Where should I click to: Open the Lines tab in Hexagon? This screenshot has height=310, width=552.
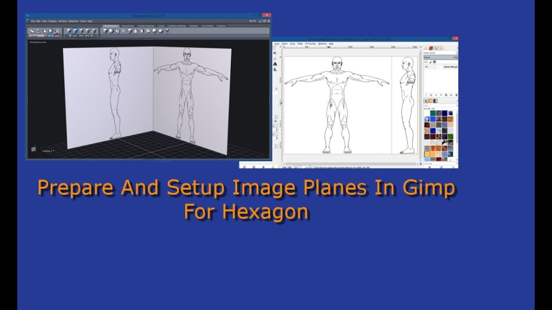tap(161, 26)
